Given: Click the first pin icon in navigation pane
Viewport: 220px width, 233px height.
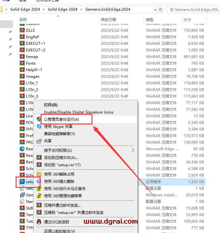Looking at the screenshot, I should click(x=10, y=32).
